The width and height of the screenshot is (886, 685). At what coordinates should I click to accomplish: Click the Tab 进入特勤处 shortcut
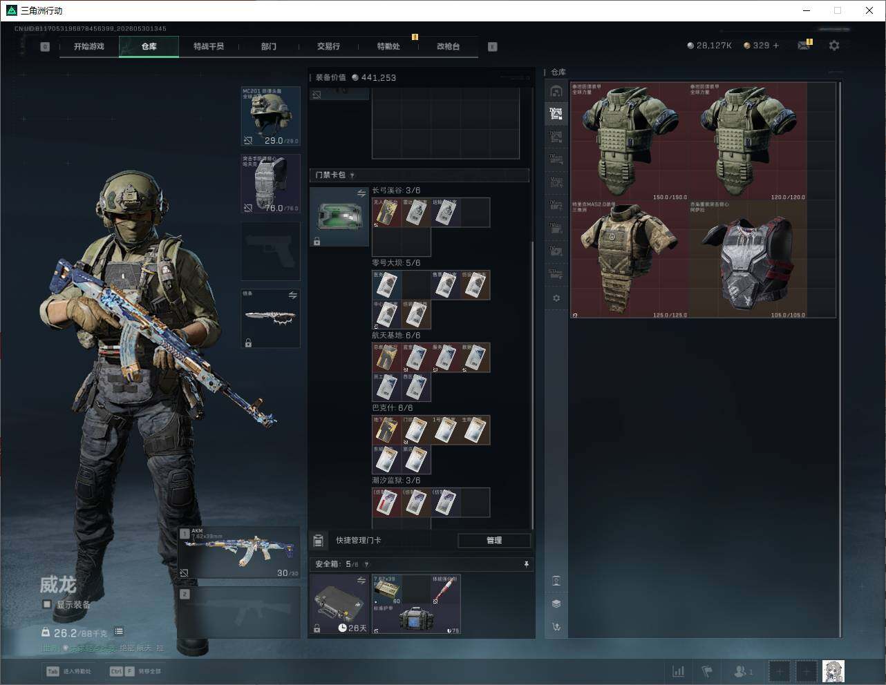pyautogui.click(x=69, y=671)
